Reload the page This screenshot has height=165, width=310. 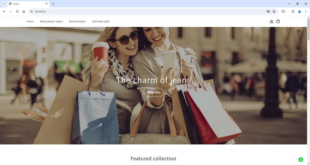click(17, 12)
